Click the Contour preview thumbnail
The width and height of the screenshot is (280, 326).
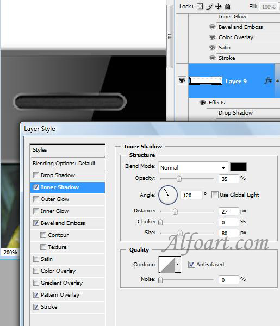point(167,265)
